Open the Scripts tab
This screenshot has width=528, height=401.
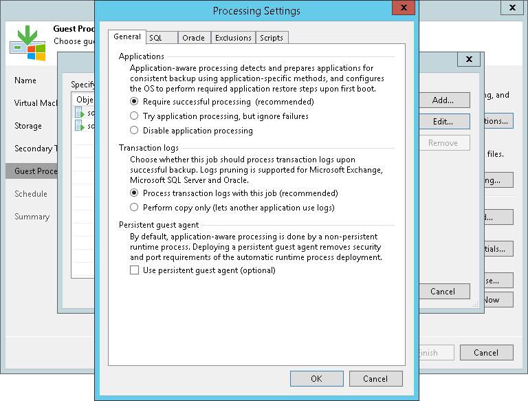272,38
